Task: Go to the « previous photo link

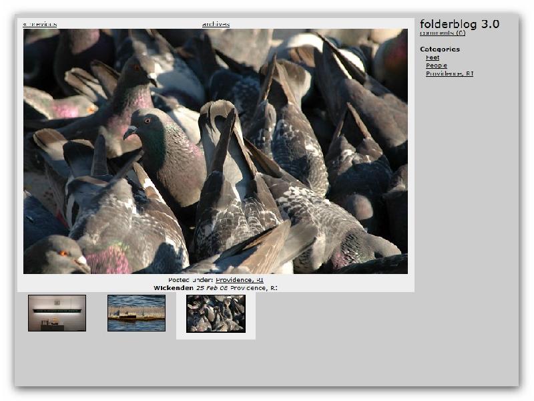Action: [x=40, y=24]
